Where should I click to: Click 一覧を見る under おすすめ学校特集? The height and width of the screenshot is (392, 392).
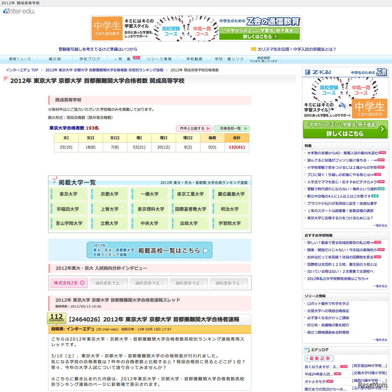pos(380,286)
